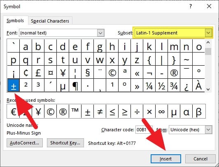Select the feminine ordinal ª symbol
Screen dimensions: 219x167
(x=124, y=72)
